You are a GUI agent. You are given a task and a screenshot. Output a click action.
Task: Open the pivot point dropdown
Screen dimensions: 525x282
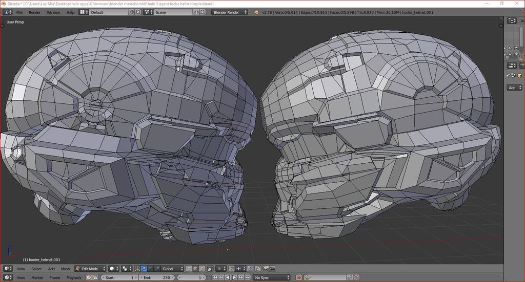127,269
